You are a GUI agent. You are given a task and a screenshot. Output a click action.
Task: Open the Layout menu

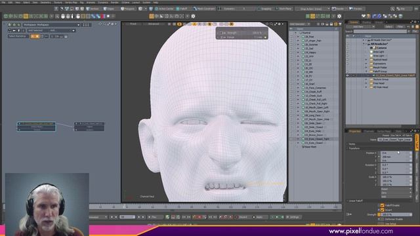click(x=136, y=3)
